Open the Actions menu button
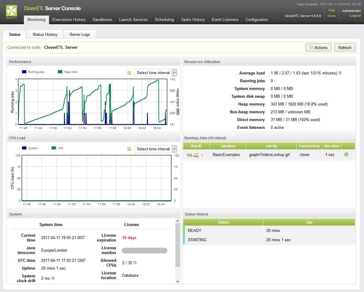This screenshot has width=364, height=292. pos(318,48)
